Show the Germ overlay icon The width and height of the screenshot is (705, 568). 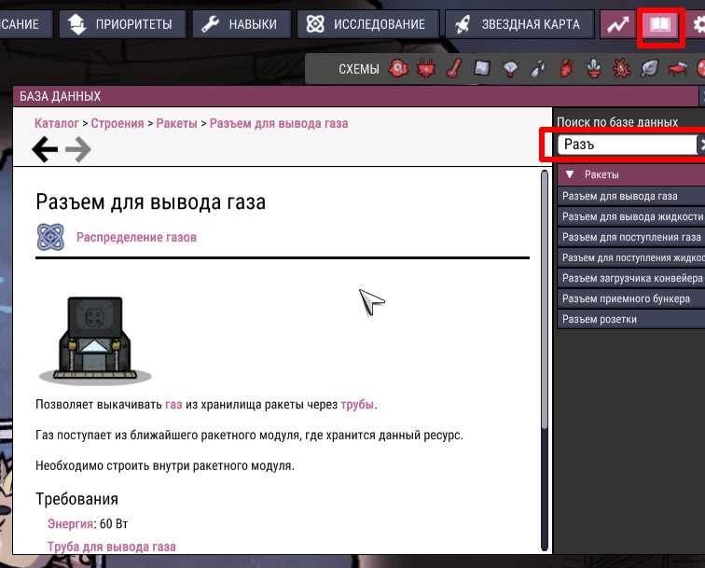tap(622, 69)
